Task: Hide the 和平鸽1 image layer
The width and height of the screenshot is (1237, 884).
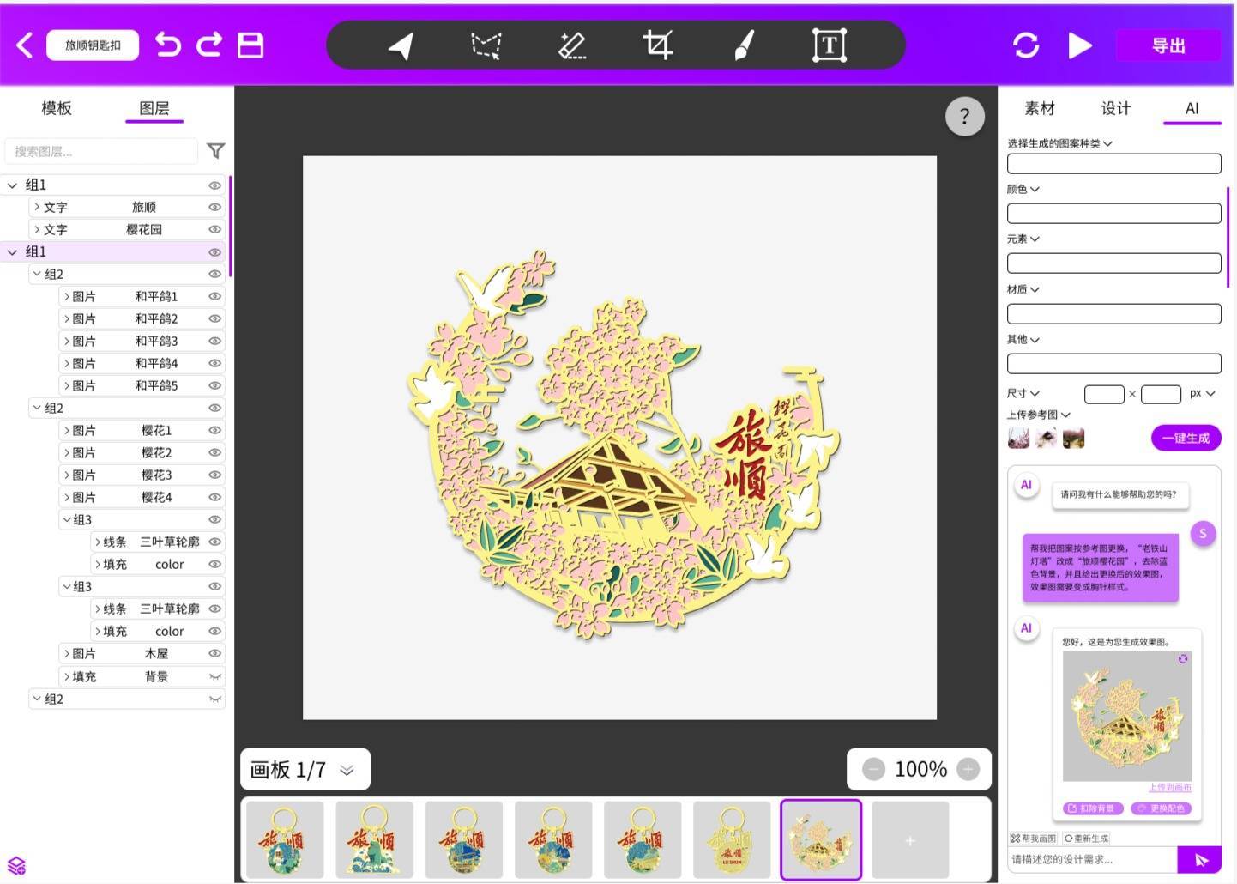Action: [215, 296]
